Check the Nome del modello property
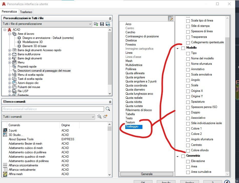The image size is (239, 183). [188, 59]
